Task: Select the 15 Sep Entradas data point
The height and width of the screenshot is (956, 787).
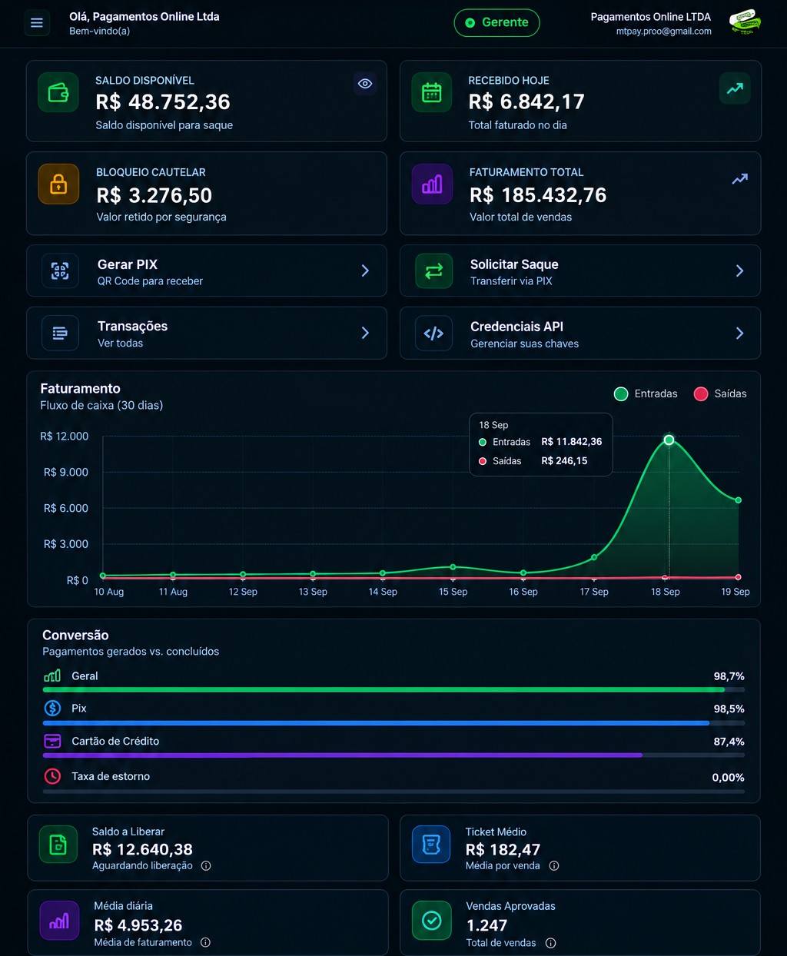Action: (453, 567)
